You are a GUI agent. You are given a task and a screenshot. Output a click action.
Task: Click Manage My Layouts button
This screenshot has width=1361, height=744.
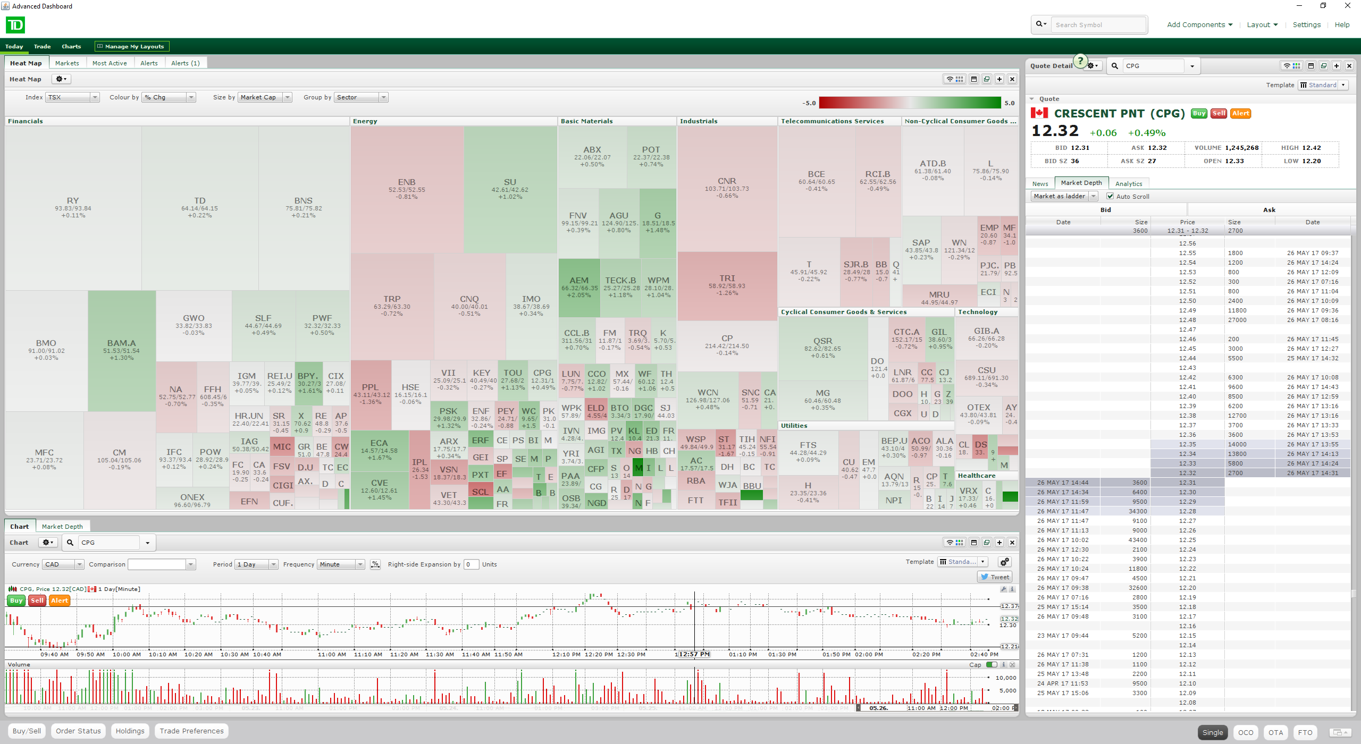[131, 47]
